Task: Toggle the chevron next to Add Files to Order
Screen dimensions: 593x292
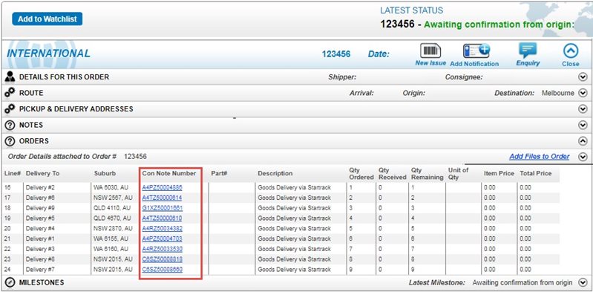Action: (x=583, y=157)
